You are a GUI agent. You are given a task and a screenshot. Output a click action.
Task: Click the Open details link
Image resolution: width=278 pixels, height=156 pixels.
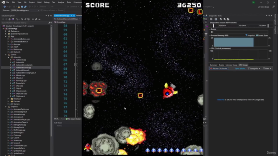[x=240, y=68]
